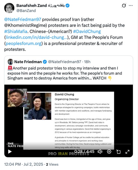Open the tweet timestamp 12:04 PM Jul 2, 2025
This screenshot has width=138, height=170.
click(23, 164)
